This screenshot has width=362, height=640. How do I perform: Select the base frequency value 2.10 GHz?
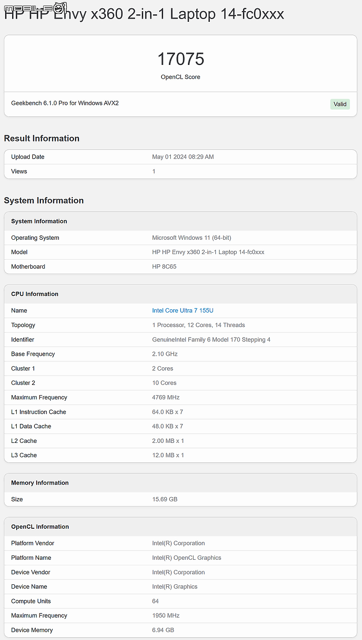point(165,354)
